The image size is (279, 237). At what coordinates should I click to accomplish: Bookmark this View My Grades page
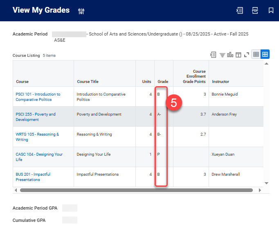pos(271,11)
